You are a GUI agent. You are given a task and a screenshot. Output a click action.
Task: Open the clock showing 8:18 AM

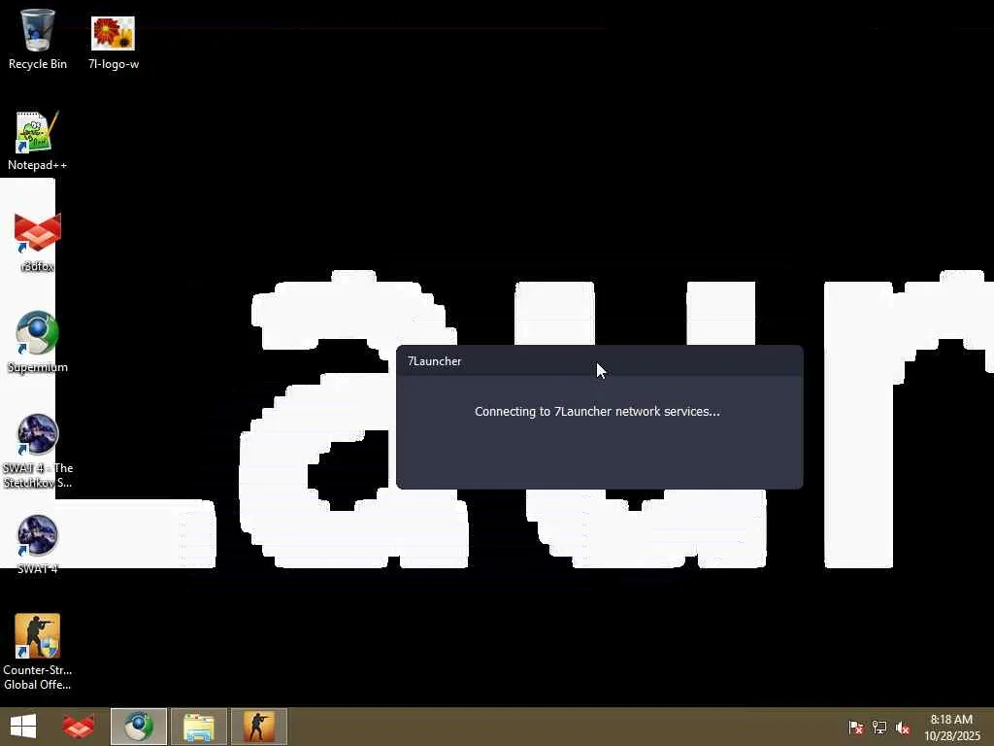coord(951,728)
